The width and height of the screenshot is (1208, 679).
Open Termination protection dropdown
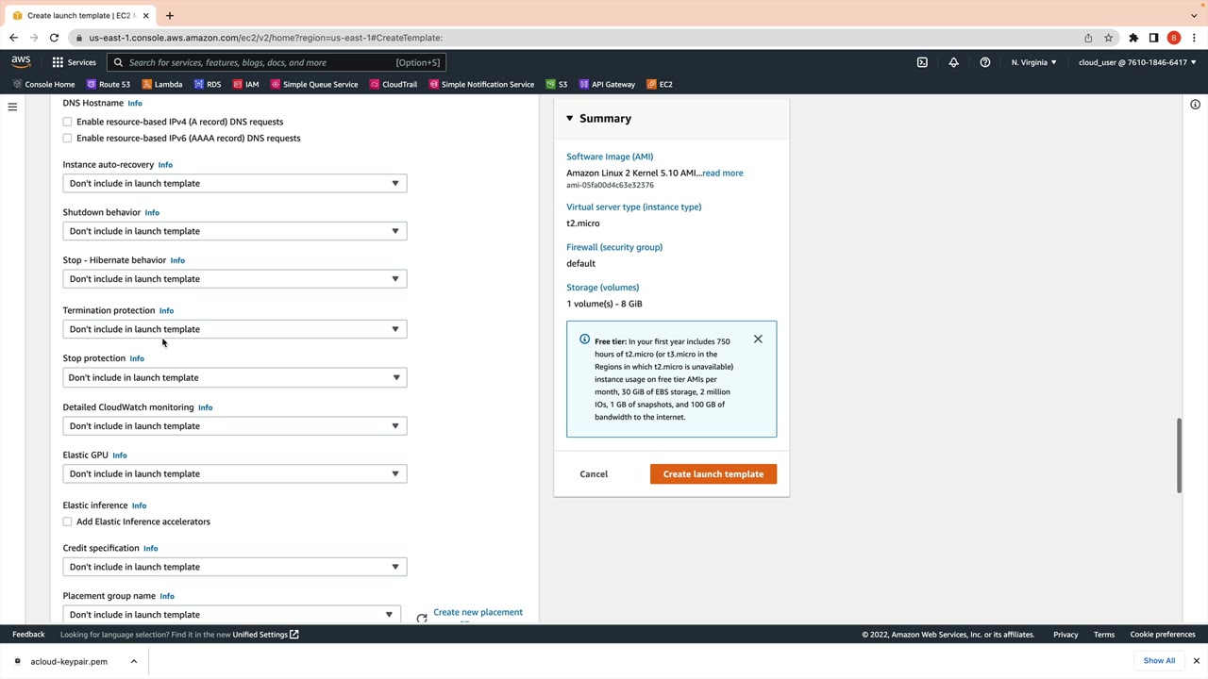click(x=235, y=329)
